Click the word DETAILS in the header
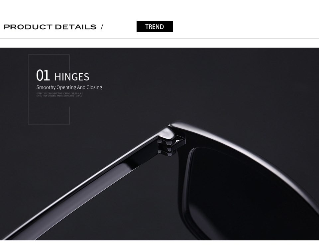 75,27
